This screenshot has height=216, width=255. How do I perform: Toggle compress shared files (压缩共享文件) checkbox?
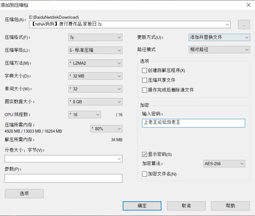tap(144, 80)
